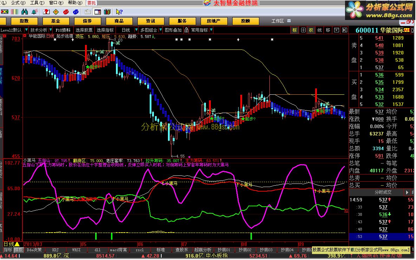Image resolution: width=416 pixels, height=260 pixels.
Task: Open the colored books library icon
Action: click(107, 12)
